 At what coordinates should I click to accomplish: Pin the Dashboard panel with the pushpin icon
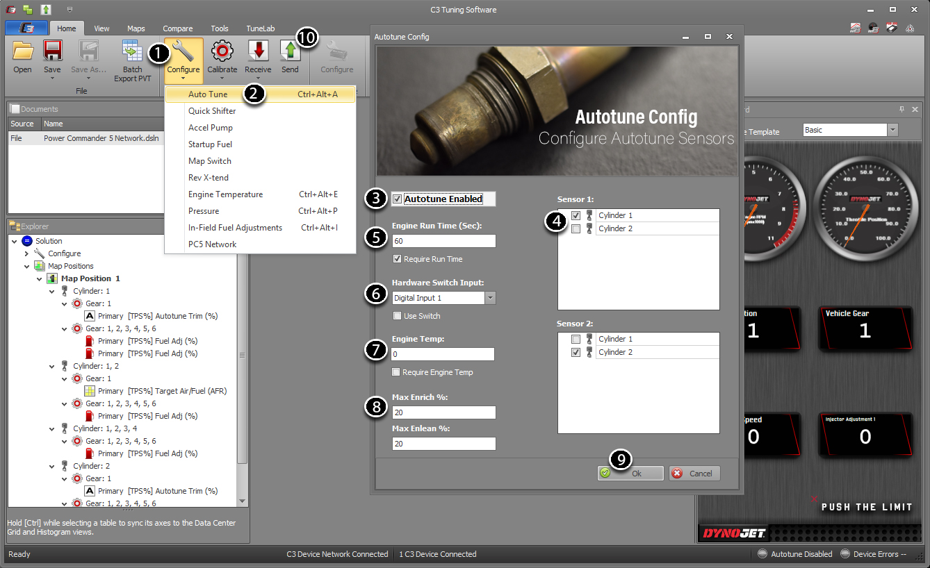[x=902, y=109]
